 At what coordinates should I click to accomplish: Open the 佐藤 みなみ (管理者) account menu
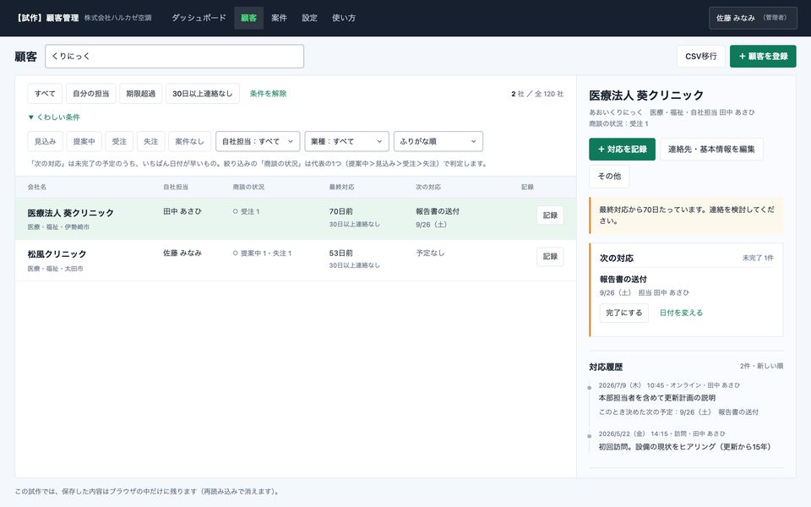(753, 18)
